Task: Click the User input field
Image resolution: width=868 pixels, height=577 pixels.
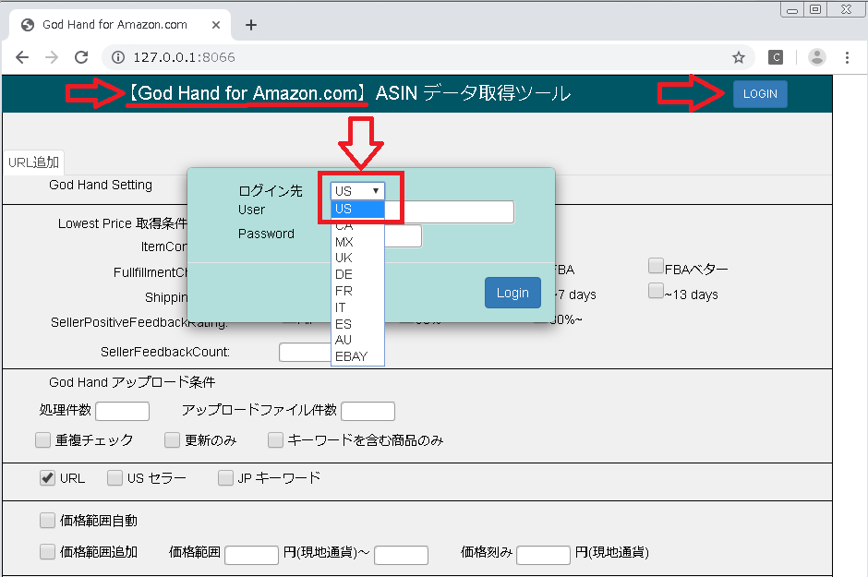Action: [x=450, y=212]
